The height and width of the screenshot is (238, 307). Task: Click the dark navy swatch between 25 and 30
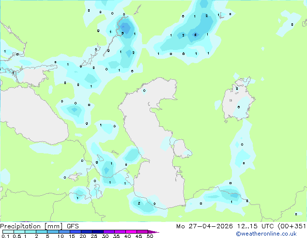97,232
